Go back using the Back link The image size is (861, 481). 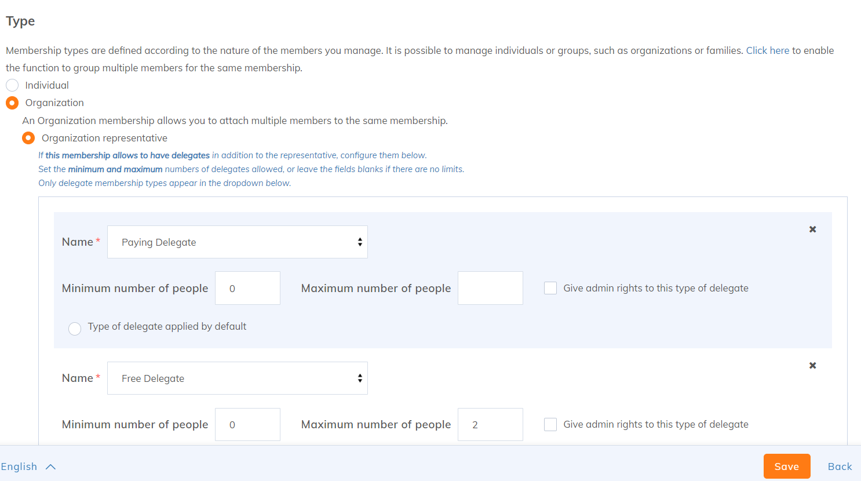click(x=840, y=467)
